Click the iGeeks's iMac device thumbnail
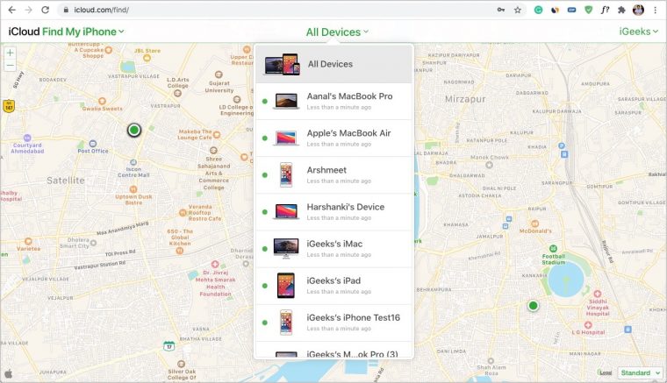The height and width of the screenshot is (383, 667). point(286,249)
